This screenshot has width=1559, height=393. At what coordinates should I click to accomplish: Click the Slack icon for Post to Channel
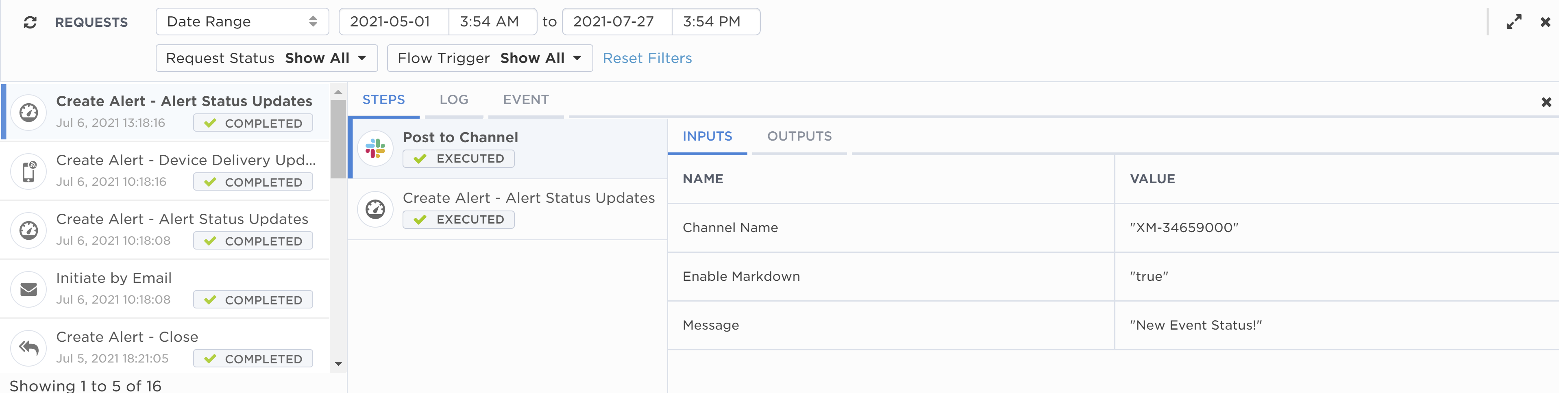[375, 148]
